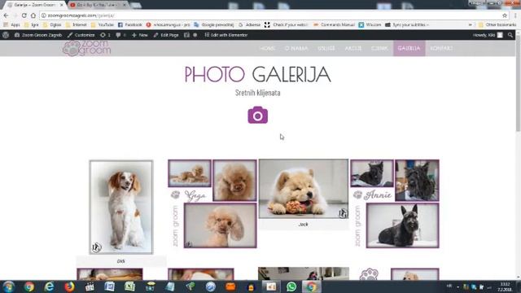
Task: Bookmark this page with the star icon
Action: [x=505, y=15]
